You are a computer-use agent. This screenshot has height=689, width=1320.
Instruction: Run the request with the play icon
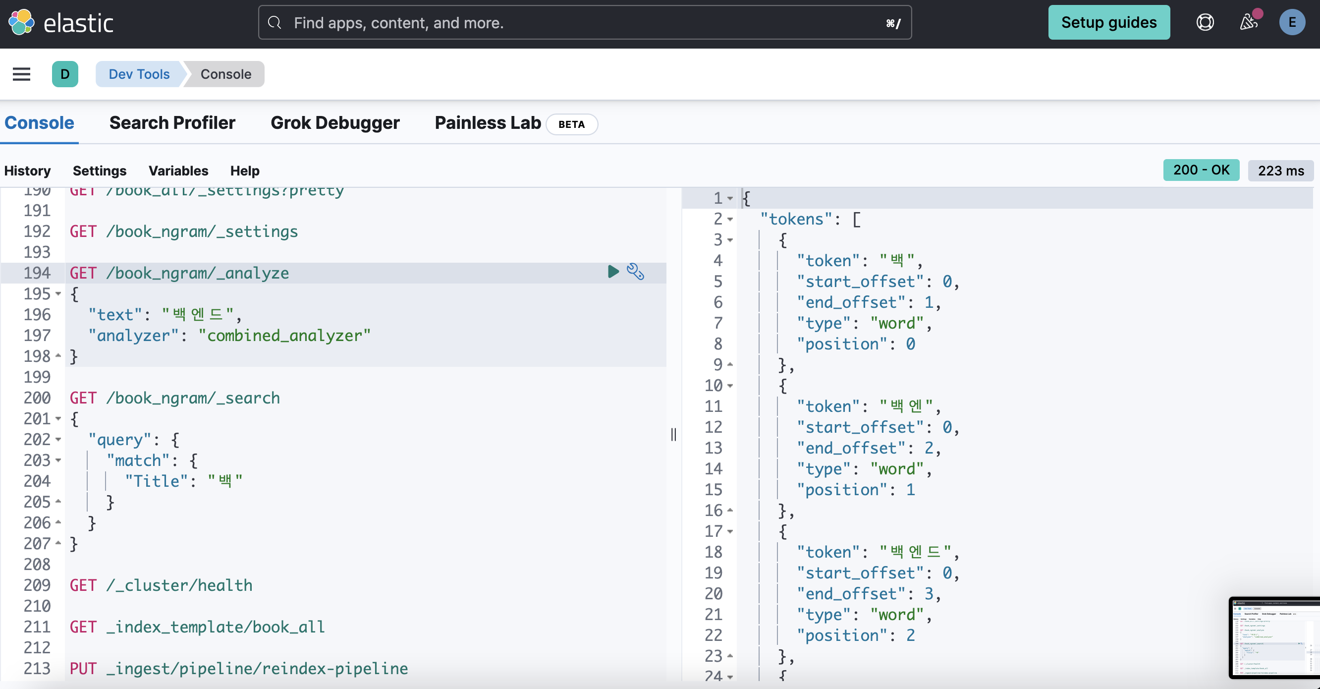pyautogui.click(x=613, y=272)
